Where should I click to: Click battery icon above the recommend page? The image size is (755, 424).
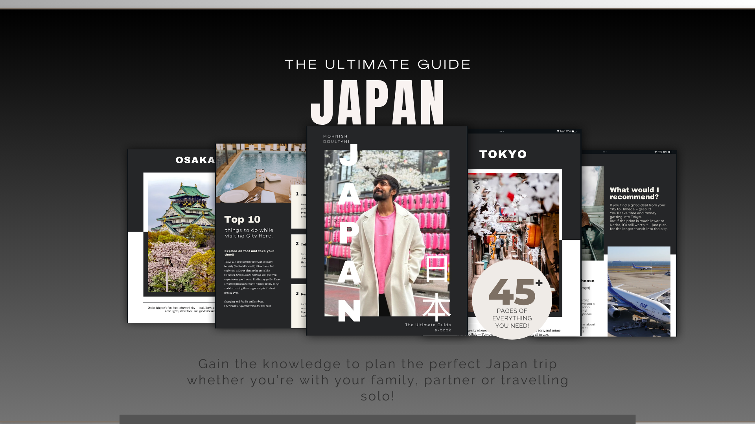coord(670,152)
